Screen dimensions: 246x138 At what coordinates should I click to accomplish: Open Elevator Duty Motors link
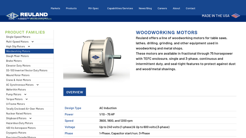click(18, 66)
